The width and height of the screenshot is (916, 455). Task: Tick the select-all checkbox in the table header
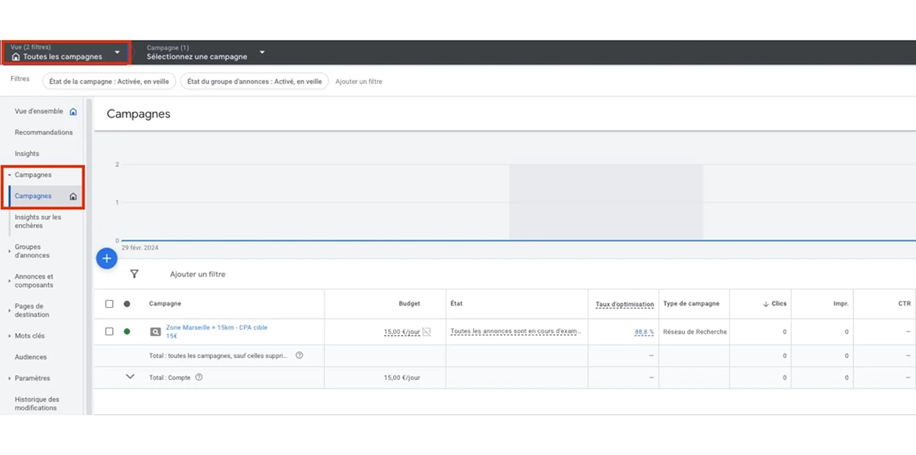coord(109,304)
